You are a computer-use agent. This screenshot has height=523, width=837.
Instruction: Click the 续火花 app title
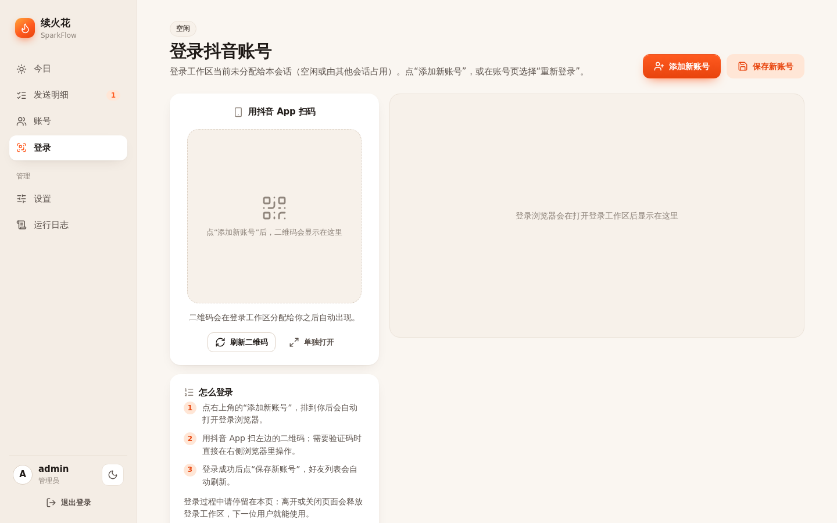(x=55, y=23)
